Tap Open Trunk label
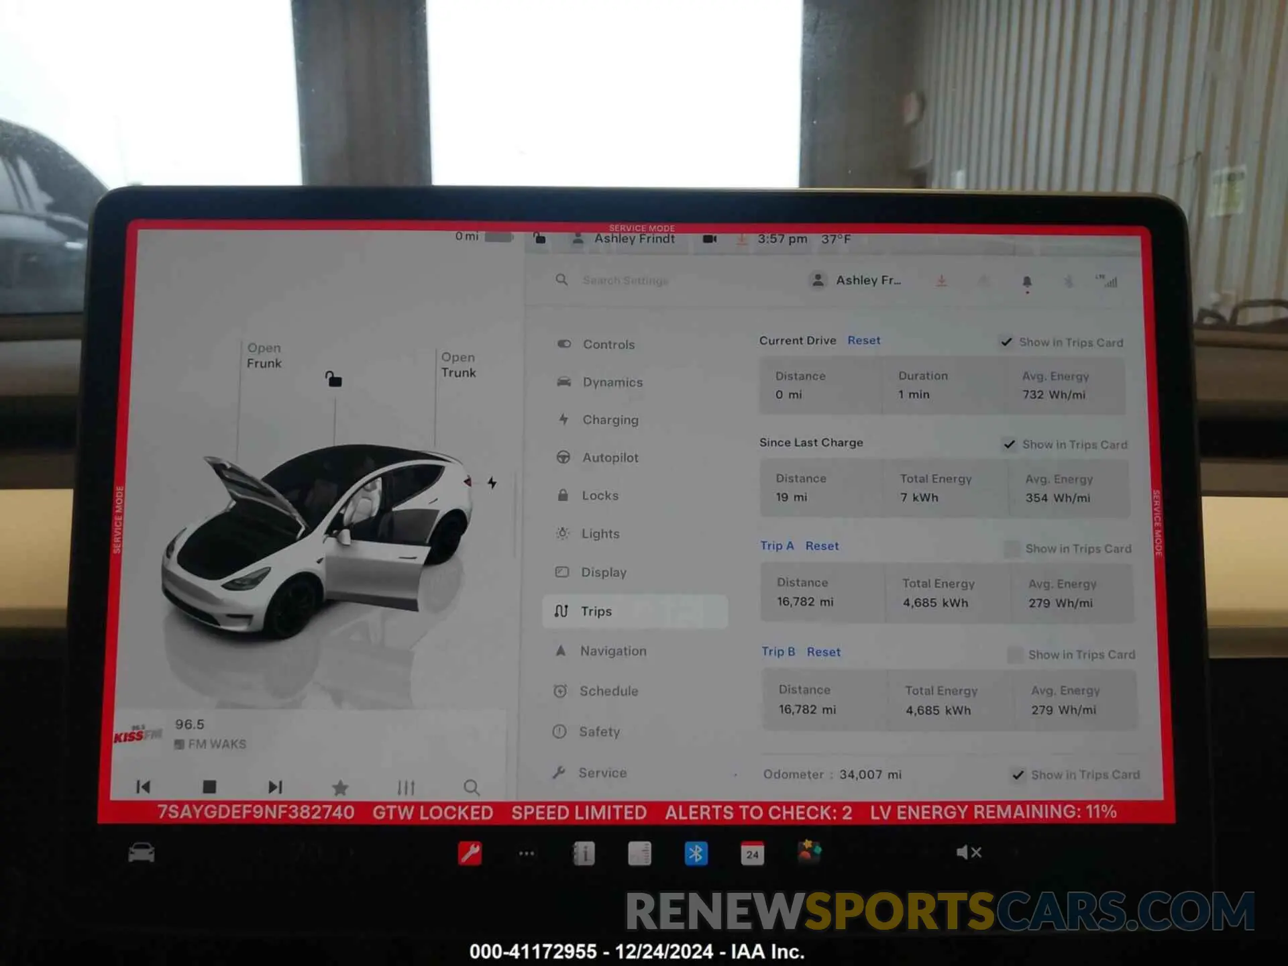This screenshot has width=1288, height=966. (x=459, y=365)
